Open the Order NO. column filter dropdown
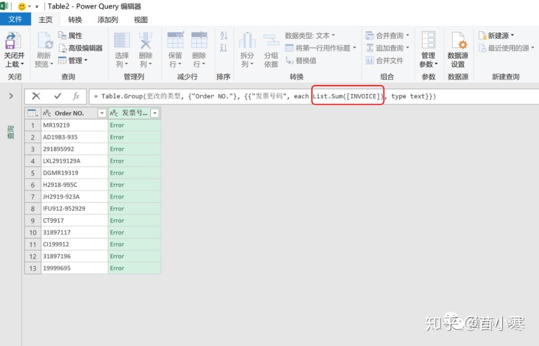539x346 pixels. (102, 113)
